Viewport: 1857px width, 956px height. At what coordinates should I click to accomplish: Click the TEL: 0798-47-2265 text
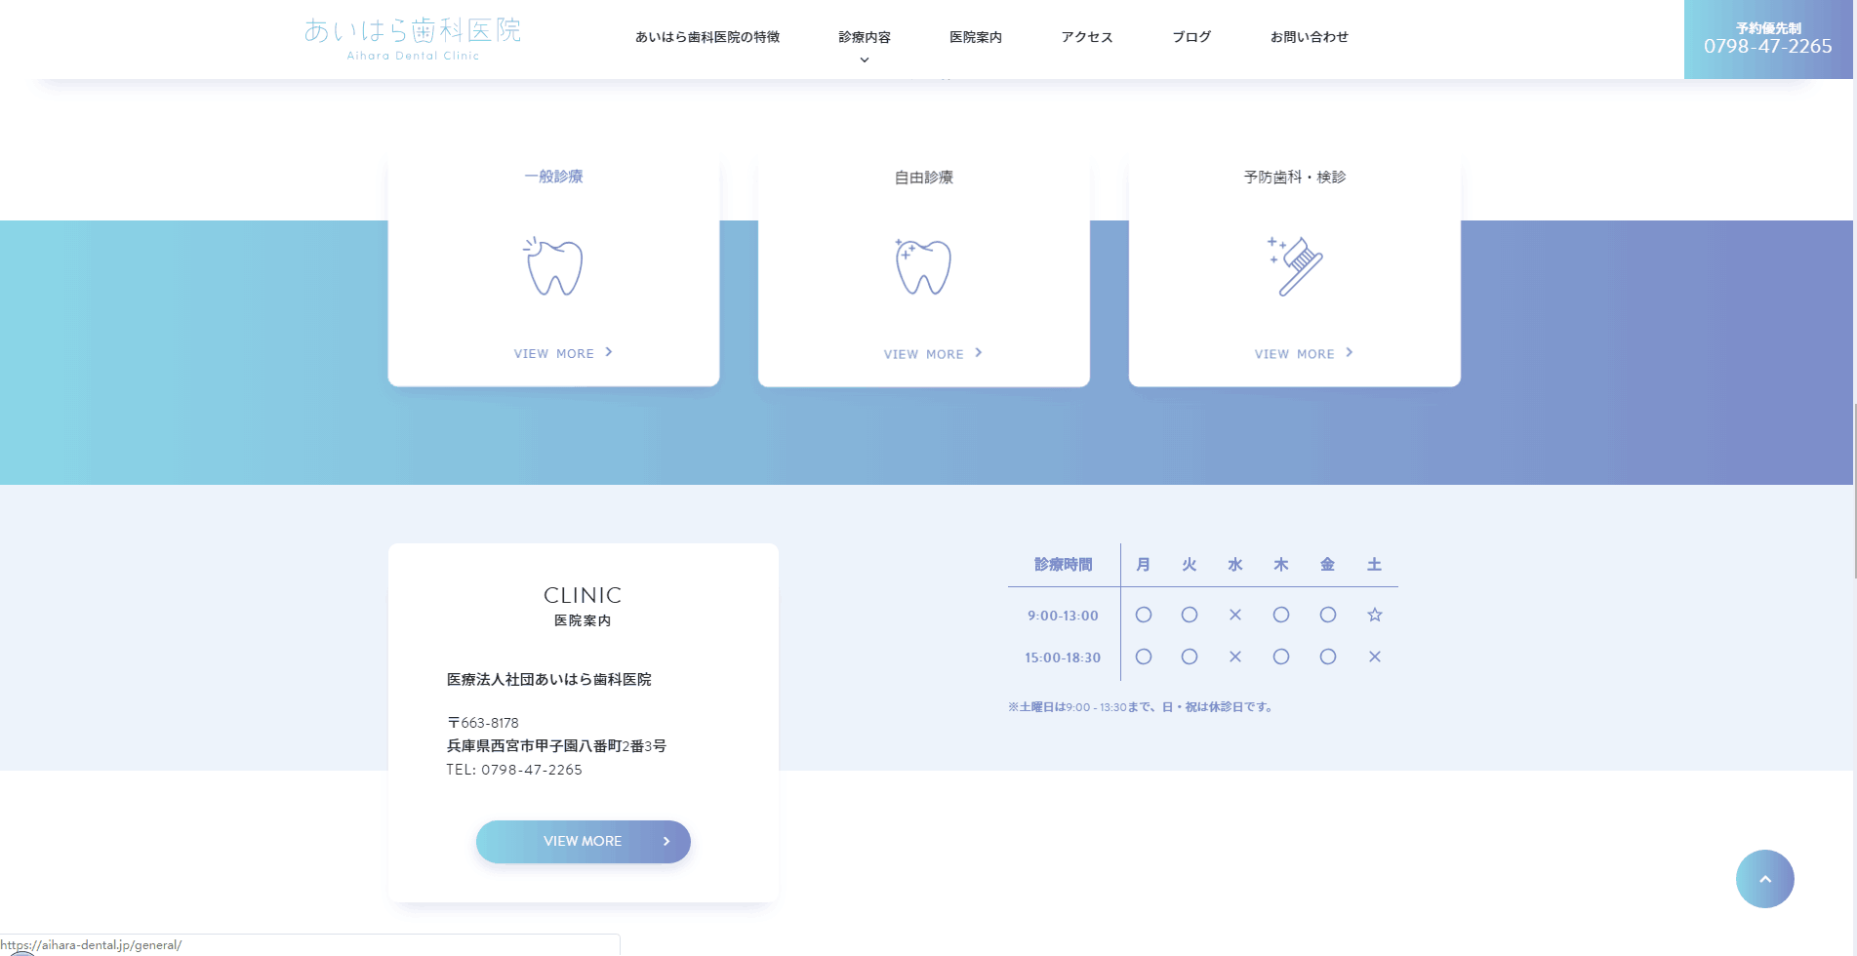[x=514, y=770]
